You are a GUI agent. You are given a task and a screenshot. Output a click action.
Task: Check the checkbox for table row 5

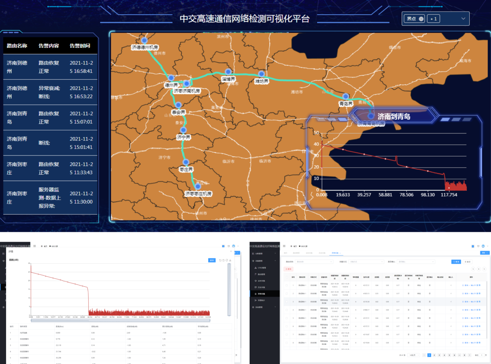coord(287,318)
